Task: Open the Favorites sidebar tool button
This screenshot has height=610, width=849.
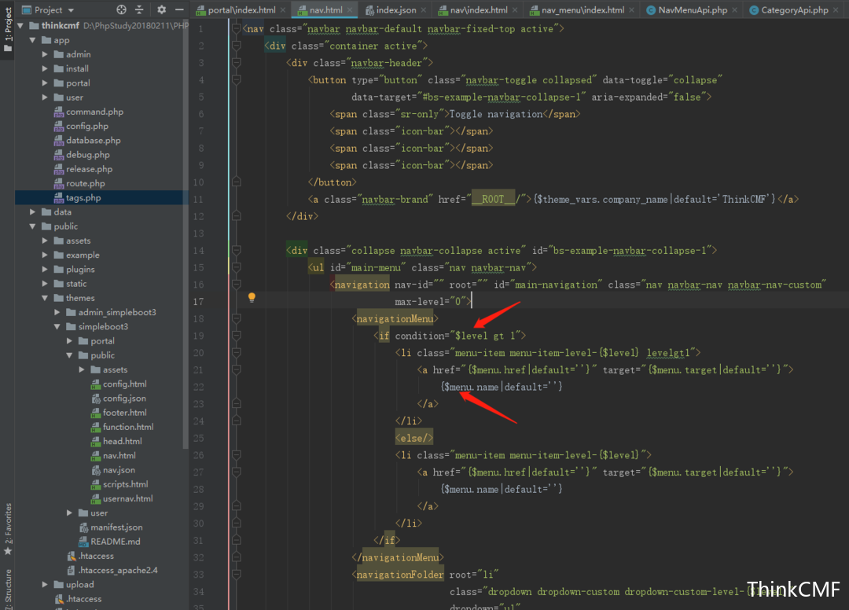Action: coord(8,529)
